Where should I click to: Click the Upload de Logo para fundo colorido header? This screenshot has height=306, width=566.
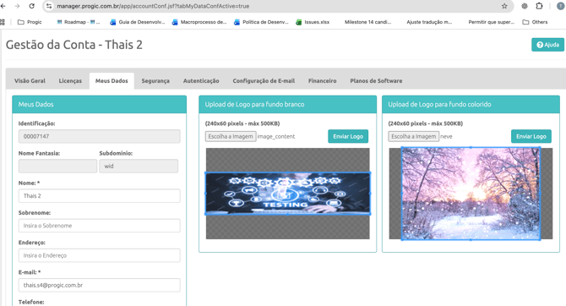(471, 105)
